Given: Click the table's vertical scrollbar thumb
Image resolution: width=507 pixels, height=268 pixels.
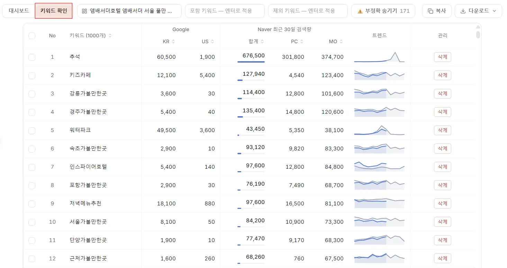Looking at the screenshot, I should (478, 35).
